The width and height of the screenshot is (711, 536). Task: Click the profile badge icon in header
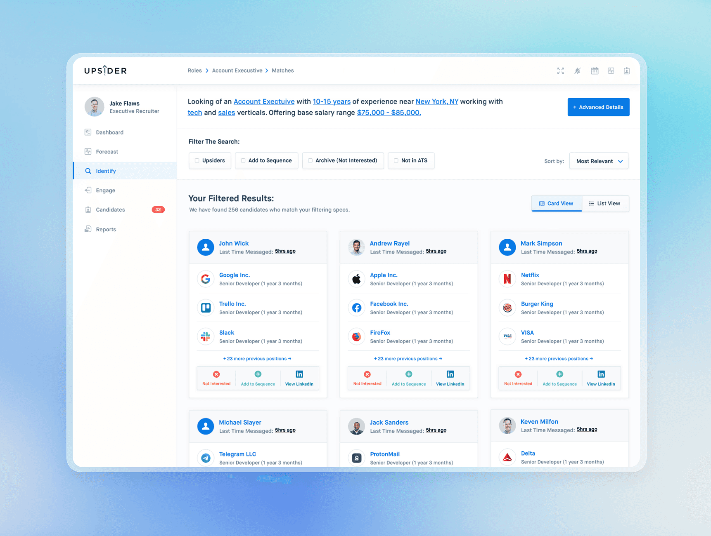[626, 71]
